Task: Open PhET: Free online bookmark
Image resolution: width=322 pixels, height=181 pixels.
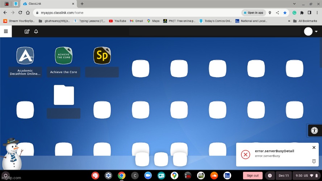Action: [179, 21]
